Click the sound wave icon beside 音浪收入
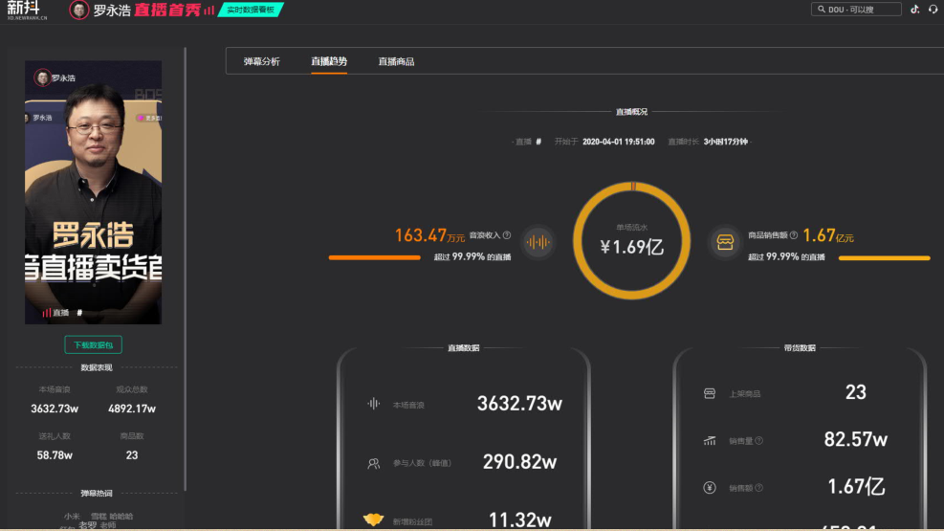Screen dimensions: 944x531 [538, 242]
